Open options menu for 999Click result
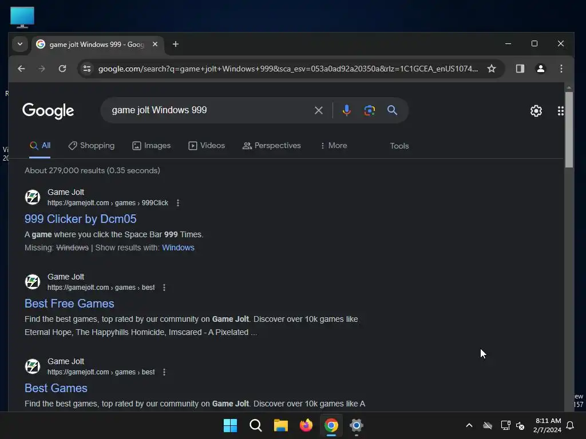This screenshot has height=439, width=586. click(178, 203)
